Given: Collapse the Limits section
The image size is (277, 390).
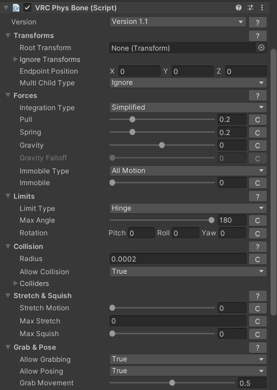Looking at the screenshot, I should pyautogui.click(x=8, y=196).
